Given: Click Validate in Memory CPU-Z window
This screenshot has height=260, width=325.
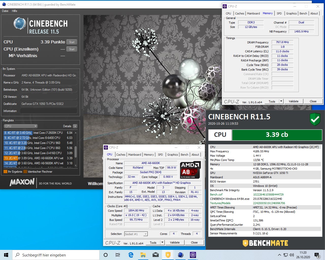Looking at the screenshot, I should (294, 101).
